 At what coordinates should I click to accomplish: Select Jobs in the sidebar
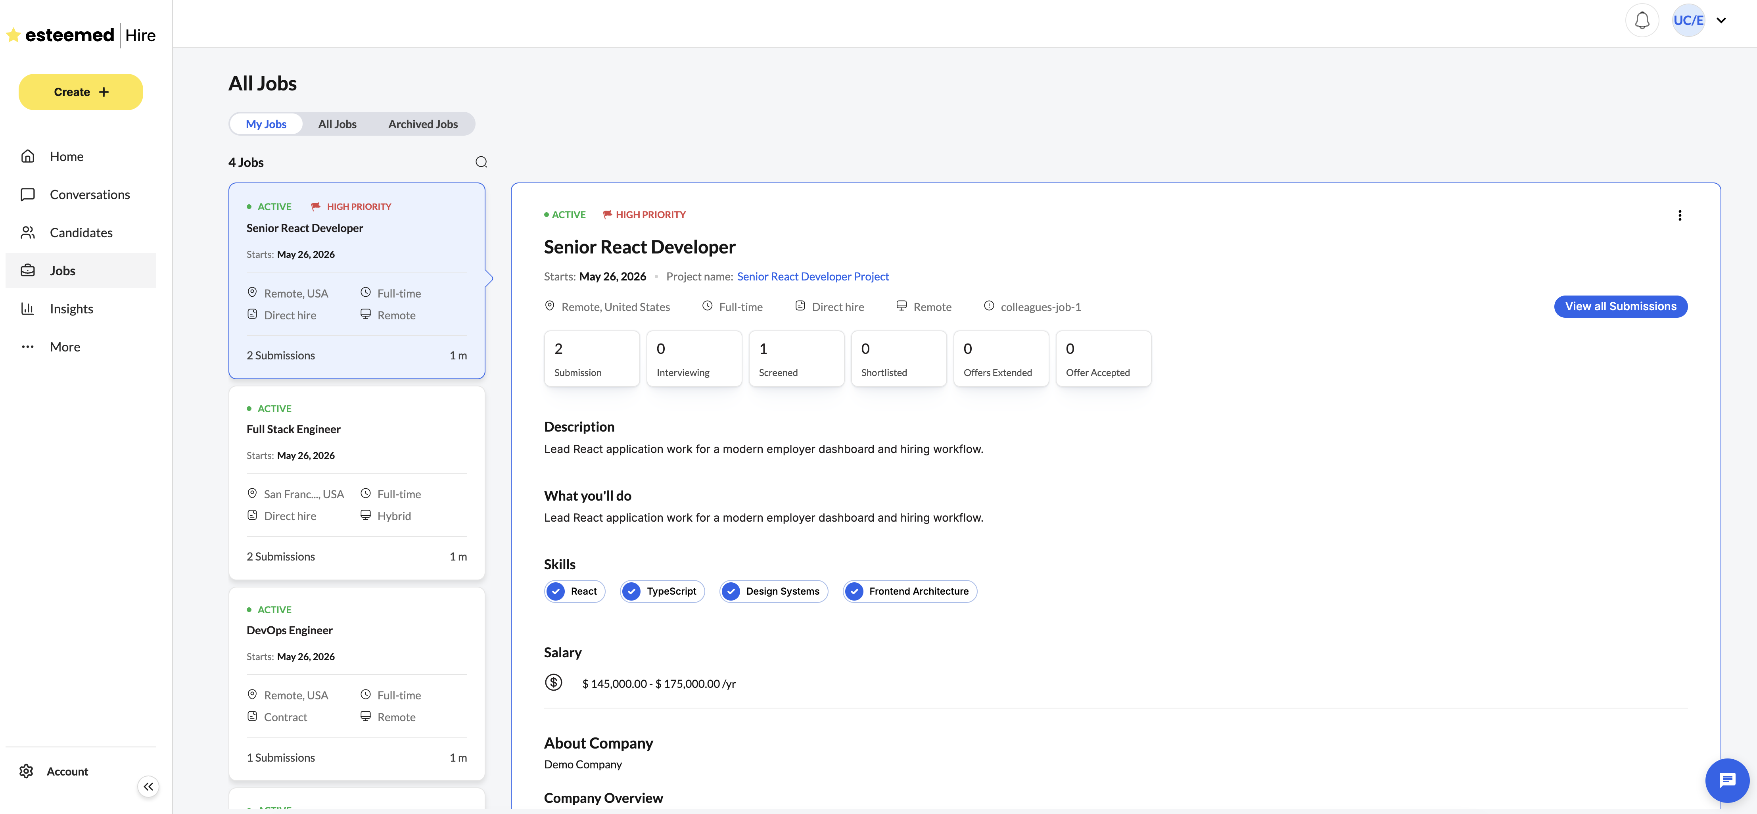(x=81, y=271)
